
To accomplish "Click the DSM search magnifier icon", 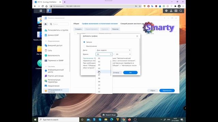I will [x=181, y=11].
